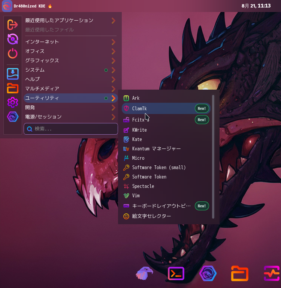Expand the 電源/セッション category arrow
Image resolution: width=281 pixels, height=288 pixels.
(114, 117)
